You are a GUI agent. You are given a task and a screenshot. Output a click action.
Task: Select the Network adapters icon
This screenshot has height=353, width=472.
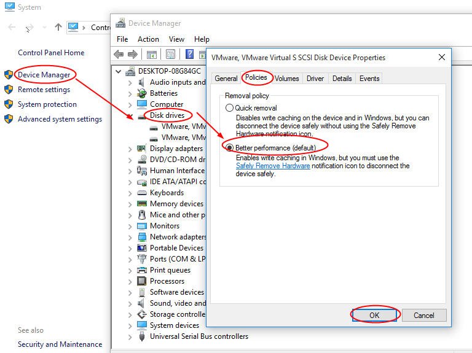pos(142,237)
